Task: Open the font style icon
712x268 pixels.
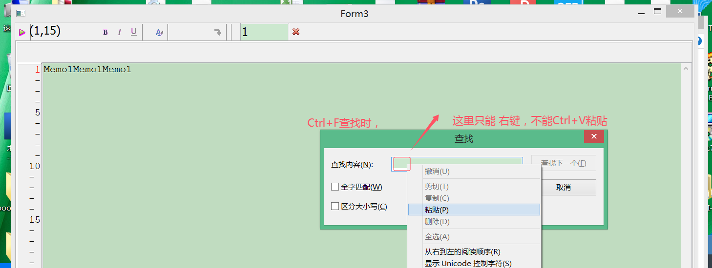Action: [159, 32]
